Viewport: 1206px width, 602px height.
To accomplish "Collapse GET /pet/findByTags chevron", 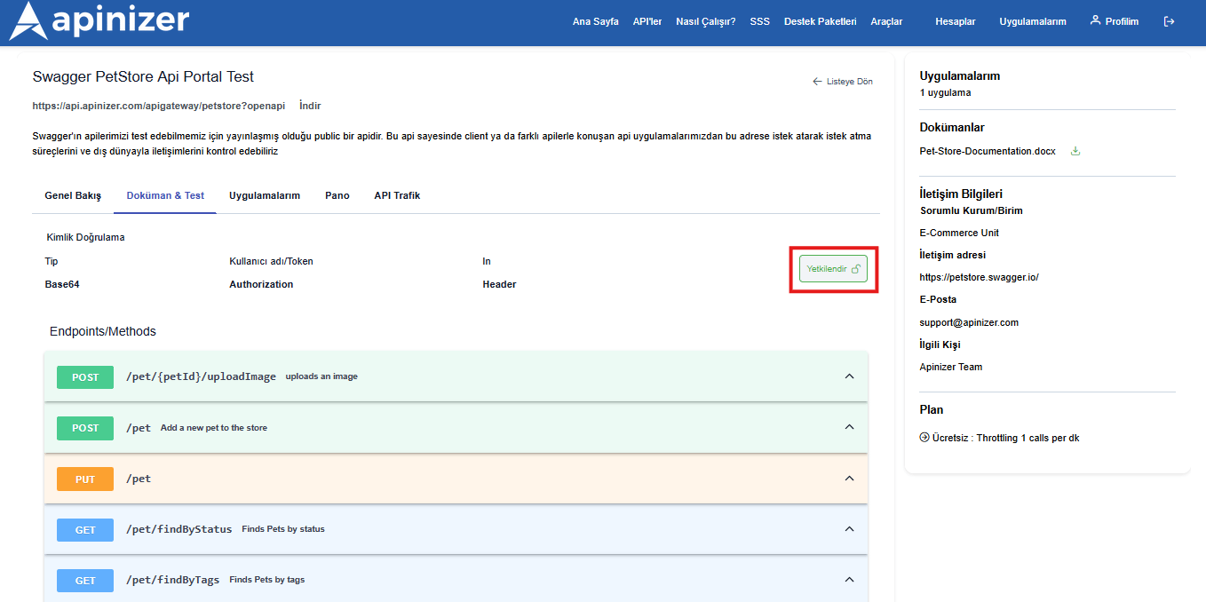I will click(x=849, y=580).
